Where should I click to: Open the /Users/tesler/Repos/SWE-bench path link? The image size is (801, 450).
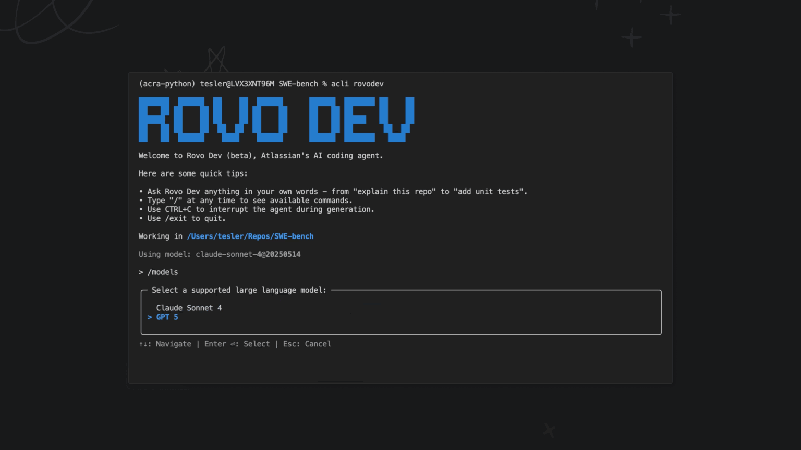[250, 236]
